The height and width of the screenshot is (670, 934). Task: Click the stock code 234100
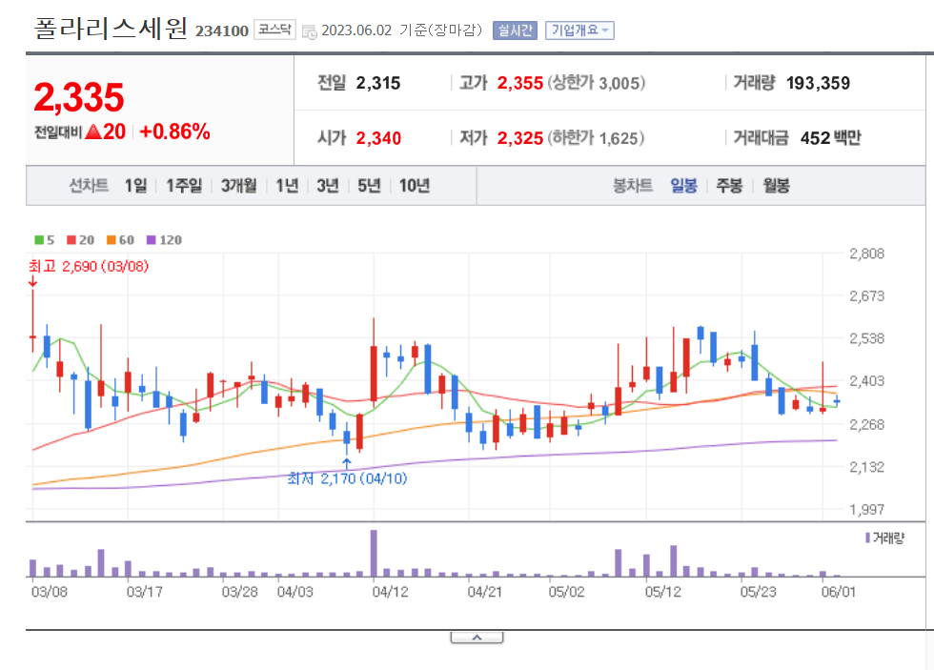pyautogui.click(x=221, y=30)
